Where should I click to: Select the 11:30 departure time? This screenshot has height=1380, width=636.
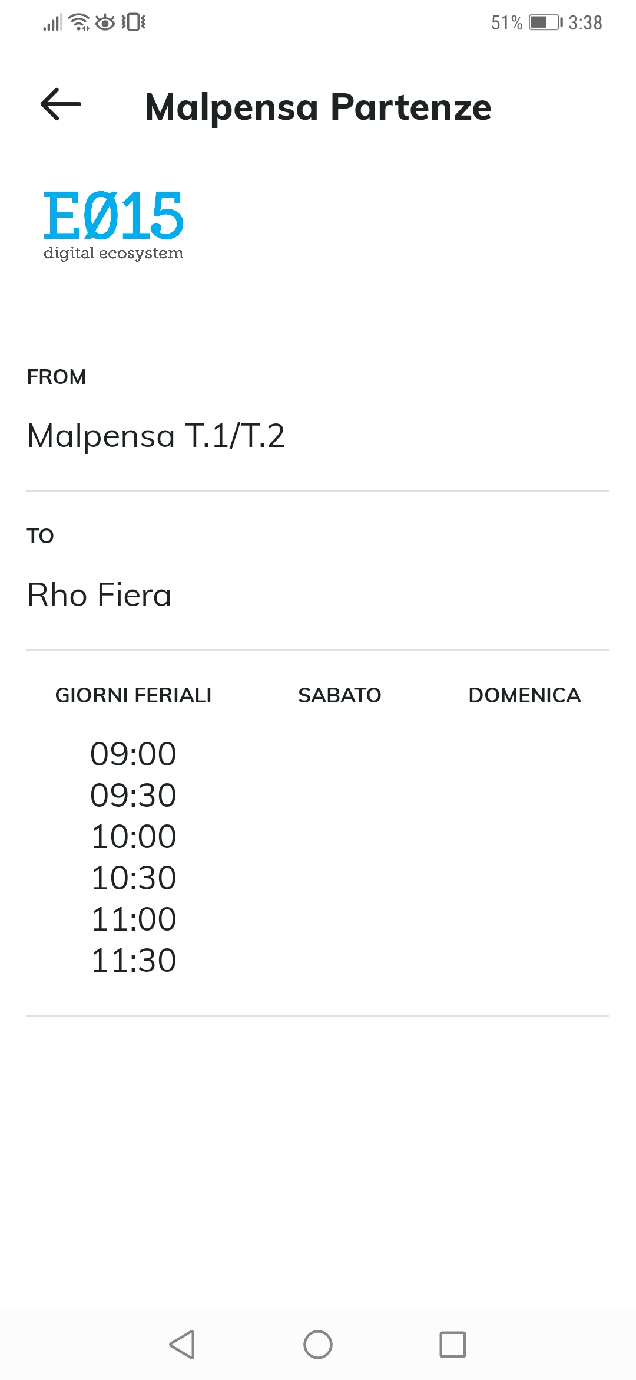click(x=134, y=960)
